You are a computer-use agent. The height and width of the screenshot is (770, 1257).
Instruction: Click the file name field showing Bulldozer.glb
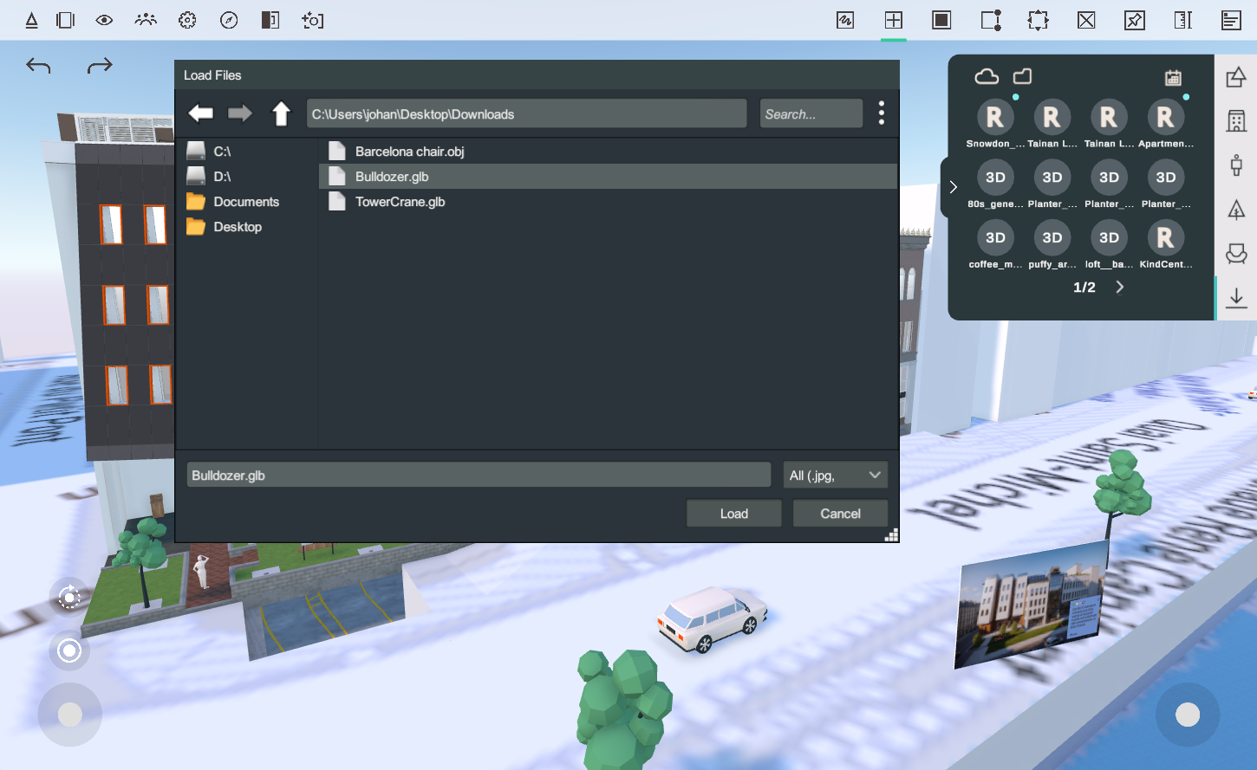(x=479, y=475)
